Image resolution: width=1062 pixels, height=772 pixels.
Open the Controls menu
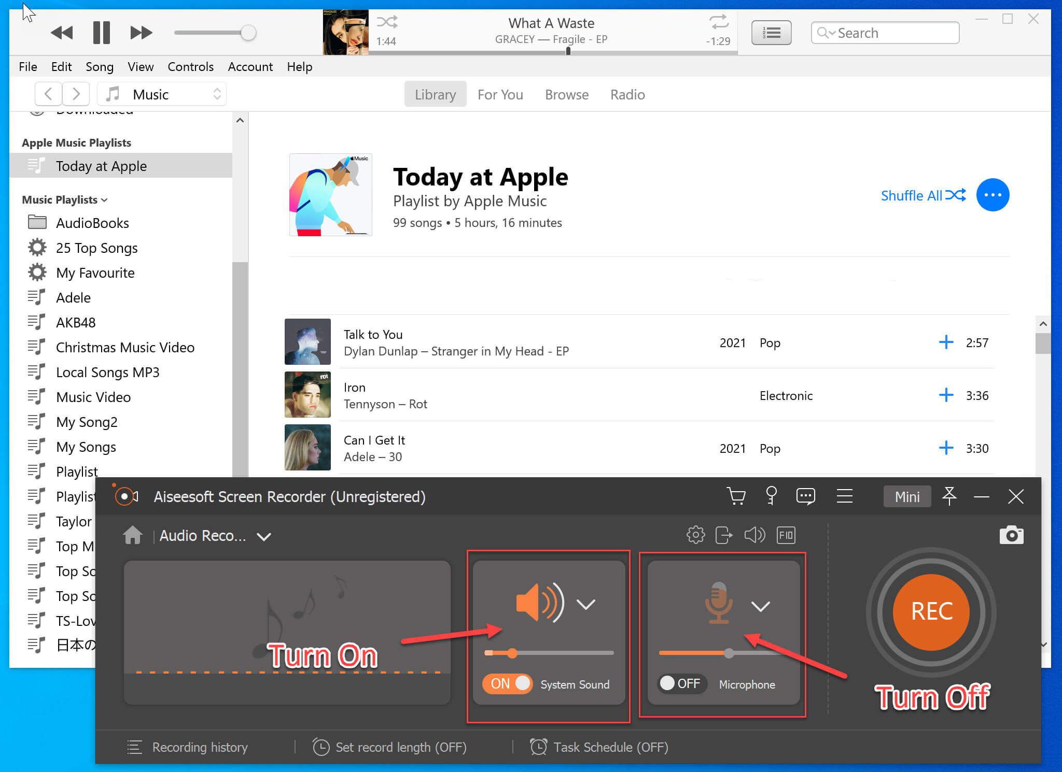(190, 66)
